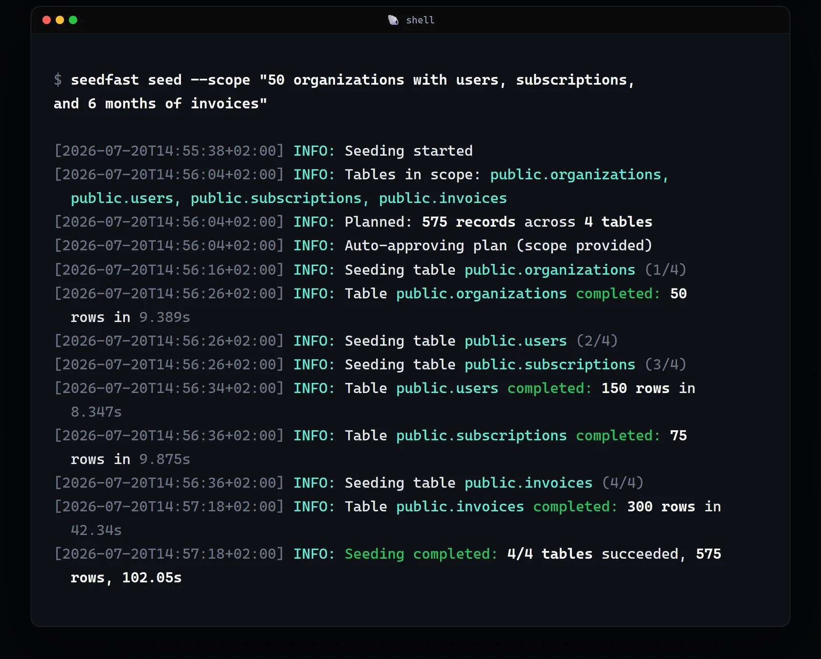The height and width of the screenshot is (659, 821).
Task: Click the '8.347s' duration
Action: point(96,412)
